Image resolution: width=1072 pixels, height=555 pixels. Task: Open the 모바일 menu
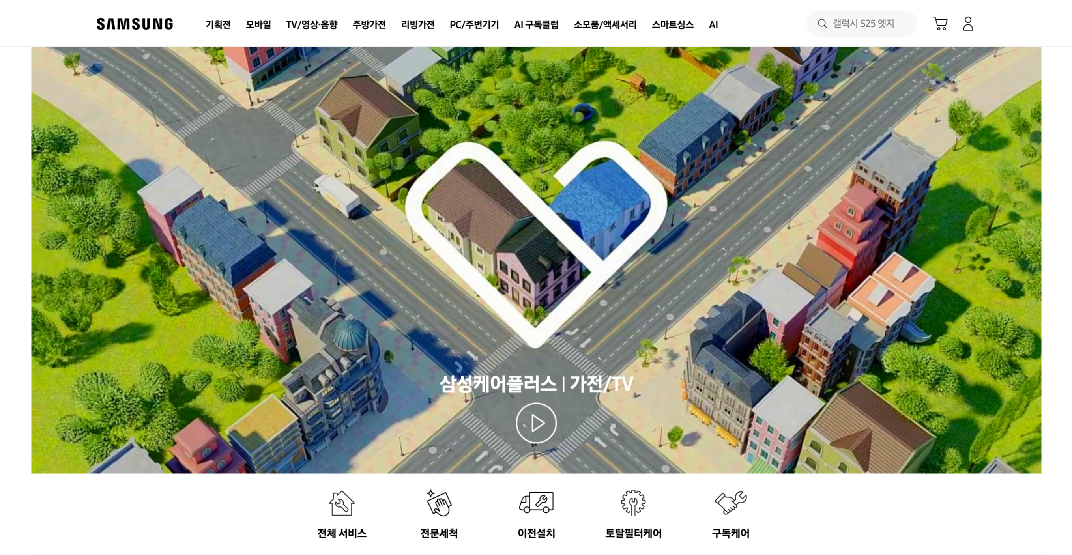(x=258, y=24)
